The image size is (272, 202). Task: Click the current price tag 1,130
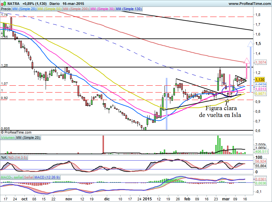click(x=260, y=79)
